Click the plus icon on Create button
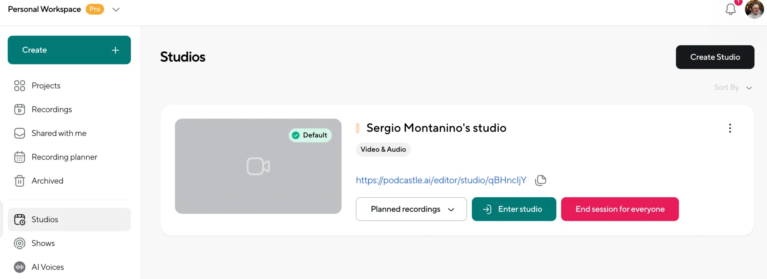The width and height of the screenshot is (767, 279). pos(115,50)
